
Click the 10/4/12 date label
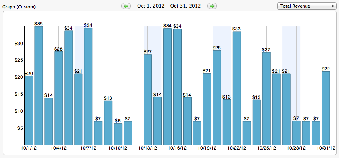[x=59, y=148]
